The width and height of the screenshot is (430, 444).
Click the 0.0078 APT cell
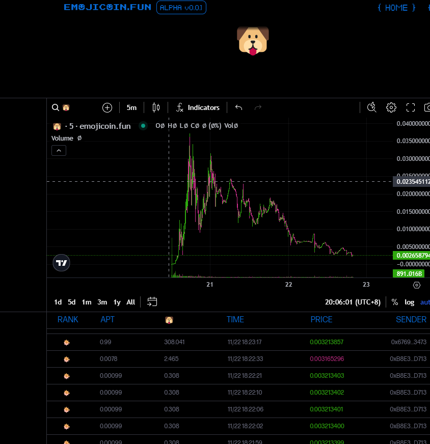click(108, 359)
